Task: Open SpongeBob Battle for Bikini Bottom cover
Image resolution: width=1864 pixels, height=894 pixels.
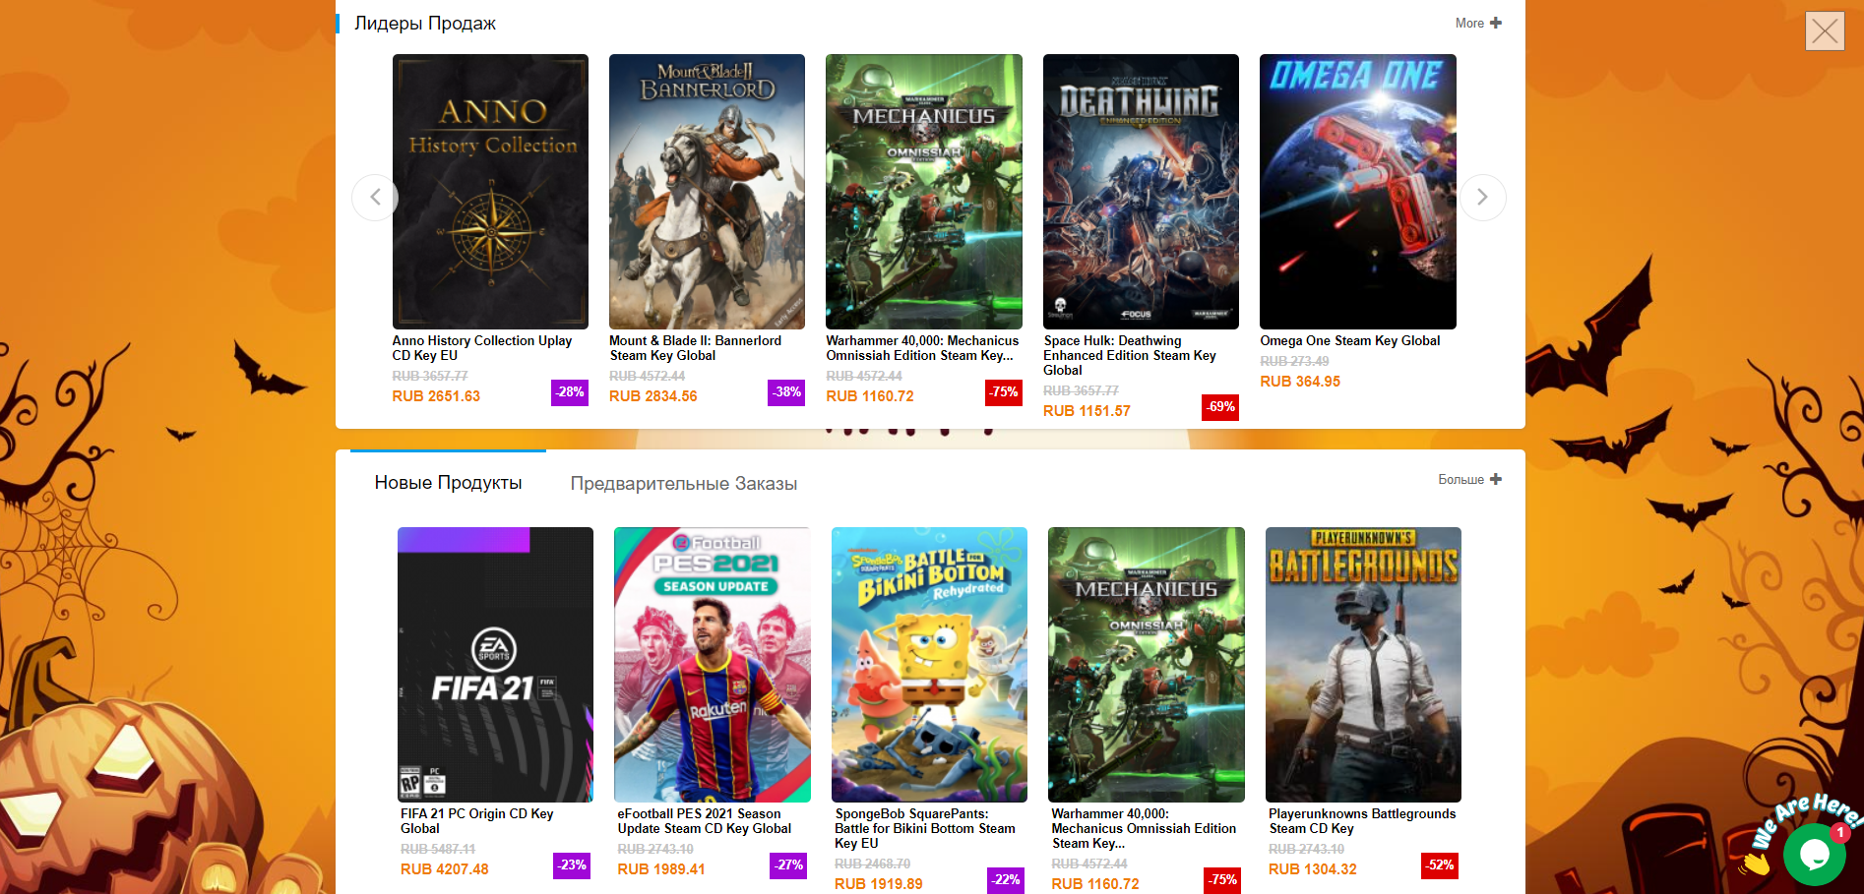Action: click(x=929, y=665)
